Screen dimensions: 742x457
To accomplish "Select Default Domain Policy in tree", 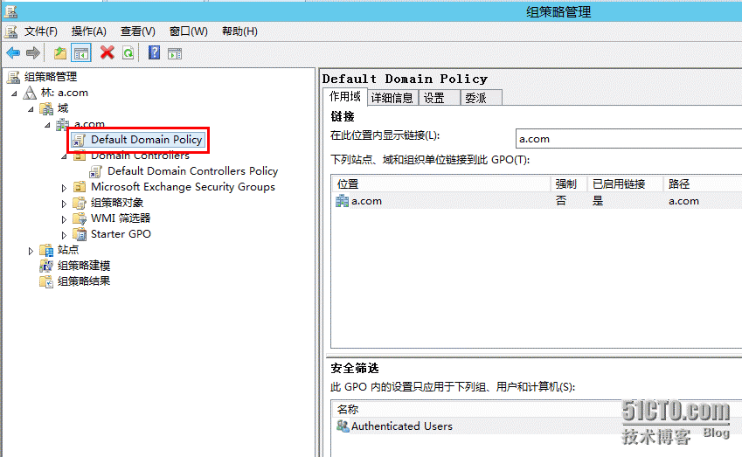I will tap(147, 140).
